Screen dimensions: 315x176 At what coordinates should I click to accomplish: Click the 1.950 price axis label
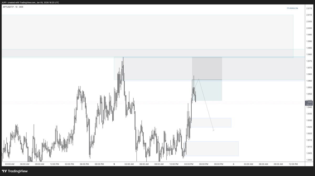[x=309, y=94]
